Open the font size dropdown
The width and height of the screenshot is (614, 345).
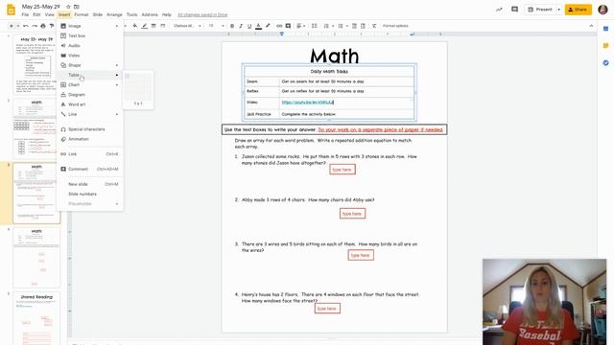pyautogui.click(x=216, y=26)
